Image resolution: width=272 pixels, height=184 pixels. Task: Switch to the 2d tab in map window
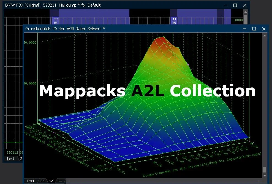(42, 181)
